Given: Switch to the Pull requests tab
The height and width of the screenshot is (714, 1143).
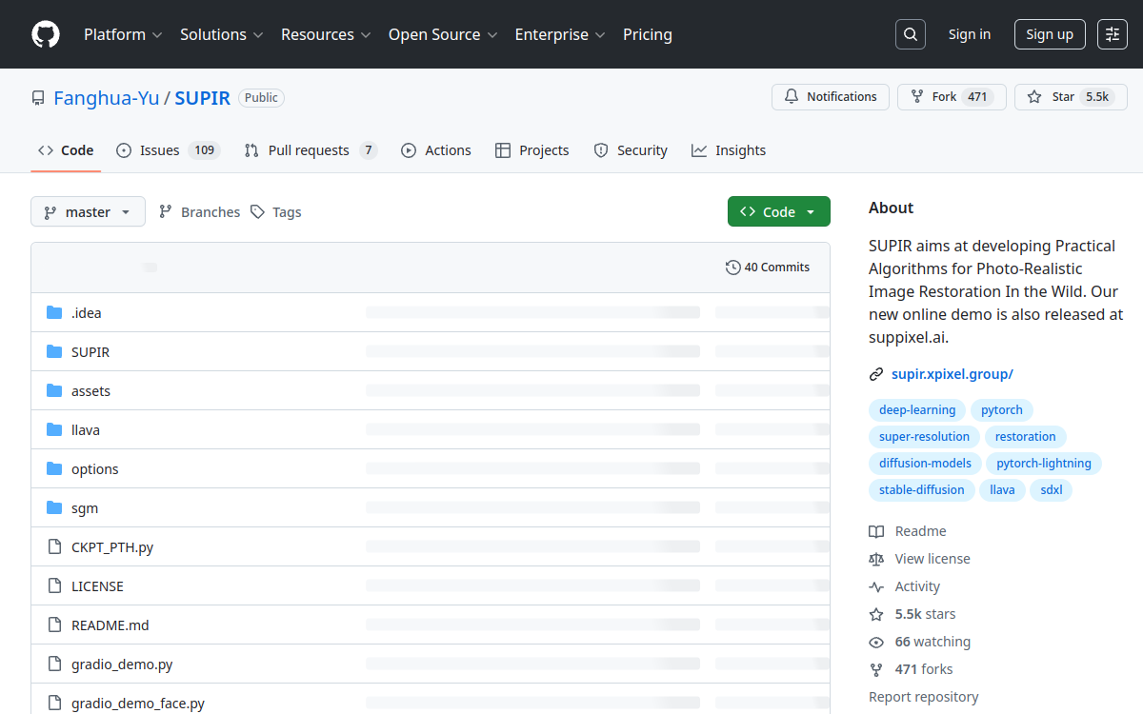Looking at the screenshot, I should (x=310, y=150).
